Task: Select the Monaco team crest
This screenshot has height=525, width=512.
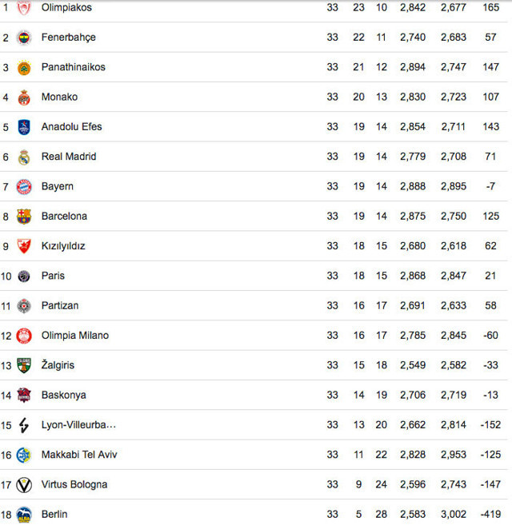Action: coord(24,97)
